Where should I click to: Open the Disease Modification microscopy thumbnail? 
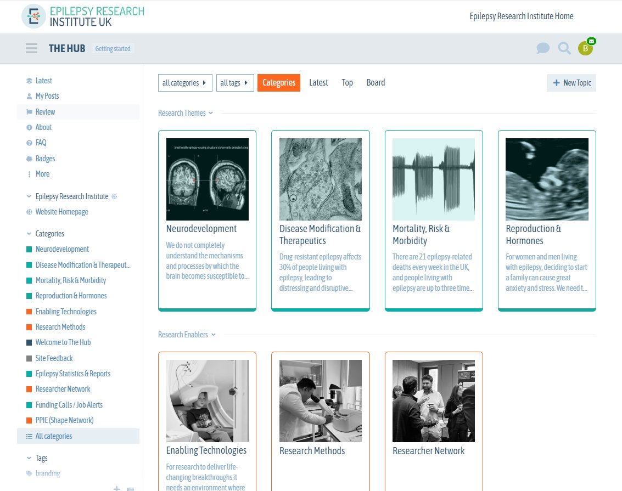[x=321, y=179]
